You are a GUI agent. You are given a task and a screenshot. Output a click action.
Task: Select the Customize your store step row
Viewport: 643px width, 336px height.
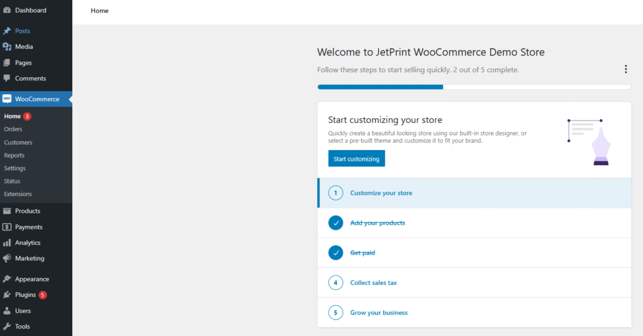click(381, 193)
